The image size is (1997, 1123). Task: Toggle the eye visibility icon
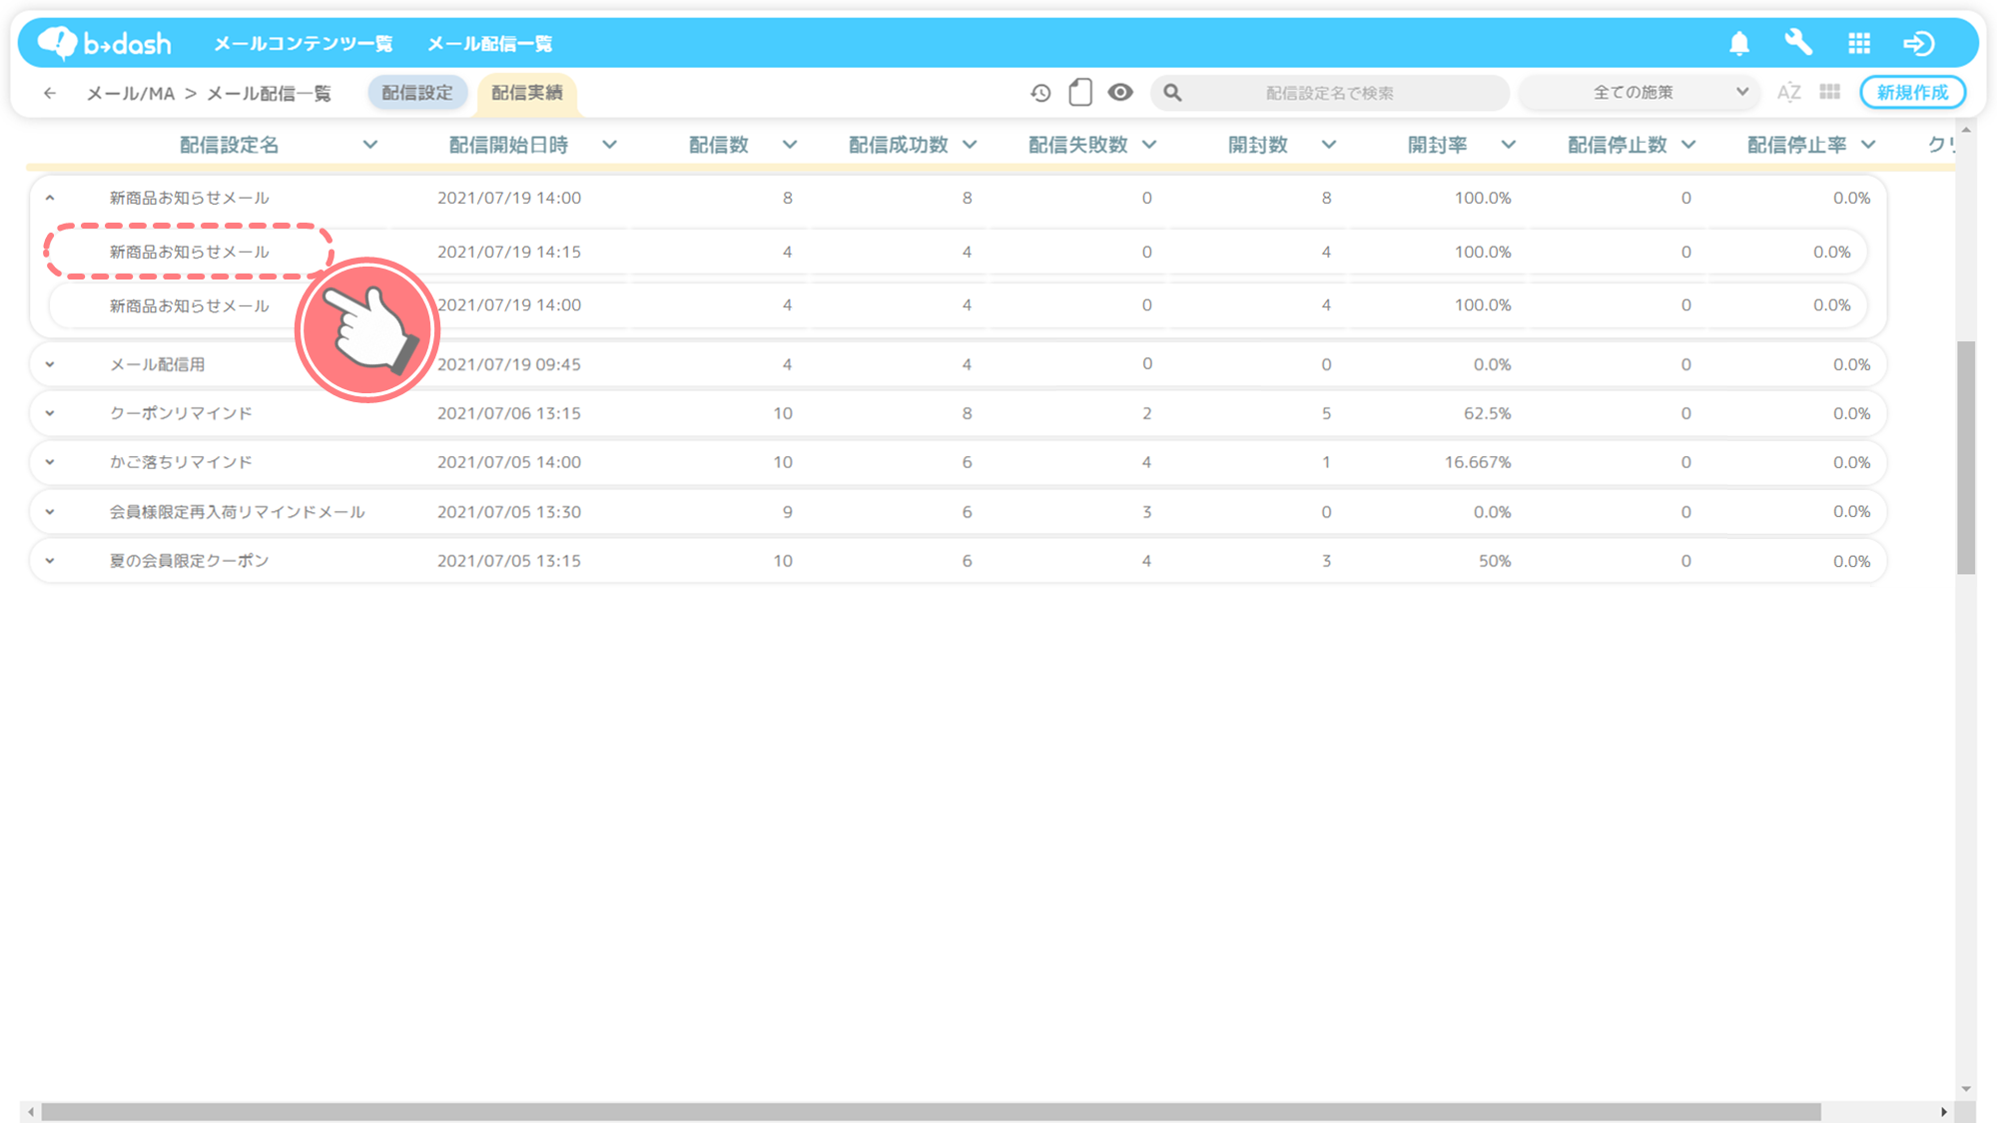point(1120,92)
